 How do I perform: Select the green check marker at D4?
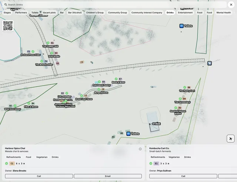point(180,99)
